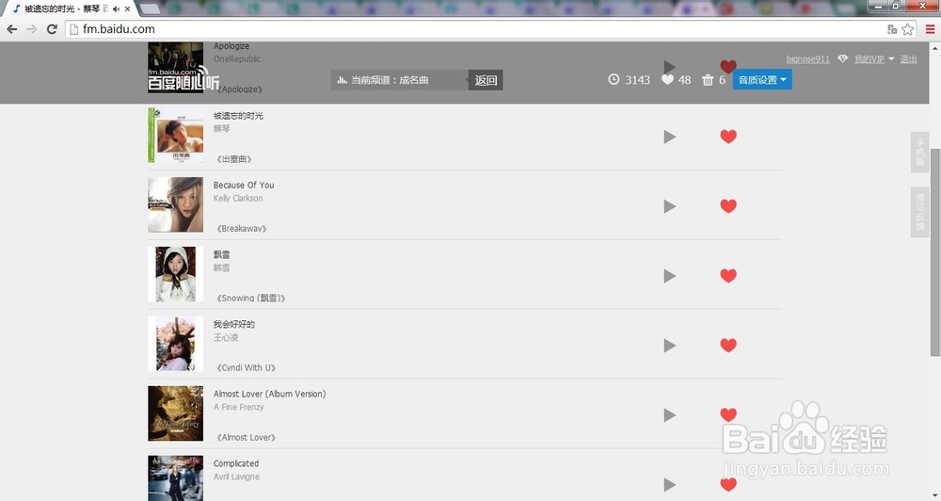Click 当前频道 成名曲 channel indicator
This screenshot has height=501, width=941.
(x=399, y=80)
